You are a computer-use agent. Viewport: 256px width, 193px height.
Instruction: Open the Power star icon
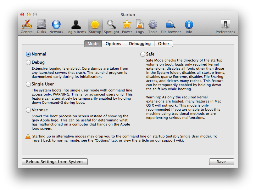127,25
